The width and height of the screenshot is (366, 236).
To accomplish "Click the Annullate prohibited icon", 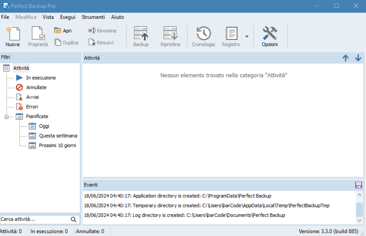I will [x=19, y=87].
